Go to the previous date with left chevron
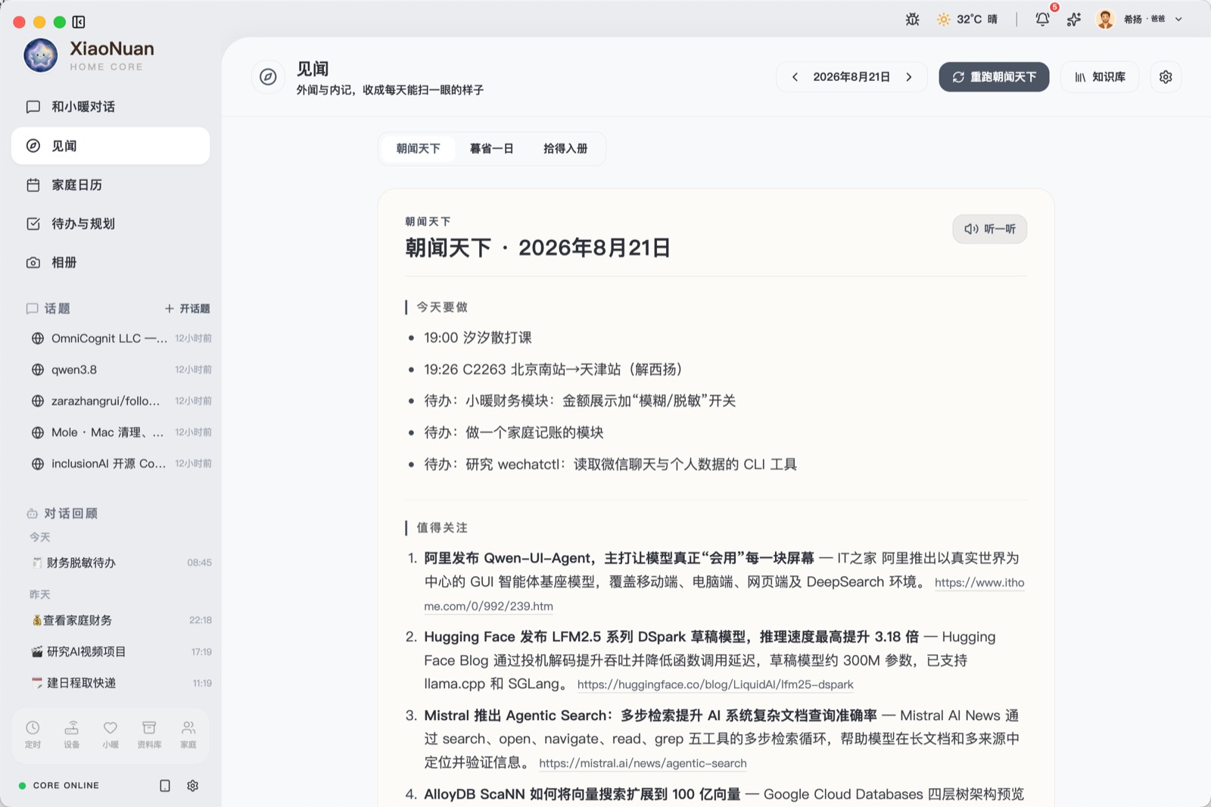Viewport: 1211px width, 807px height. tap(795, 77)
